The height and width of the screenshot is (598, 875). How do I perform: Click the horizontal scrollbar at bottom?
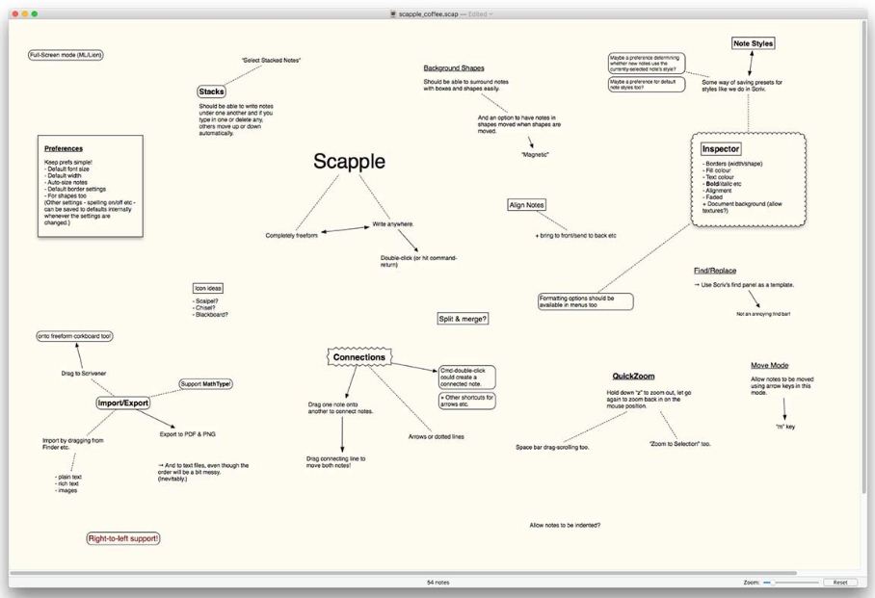coord(404,573)
